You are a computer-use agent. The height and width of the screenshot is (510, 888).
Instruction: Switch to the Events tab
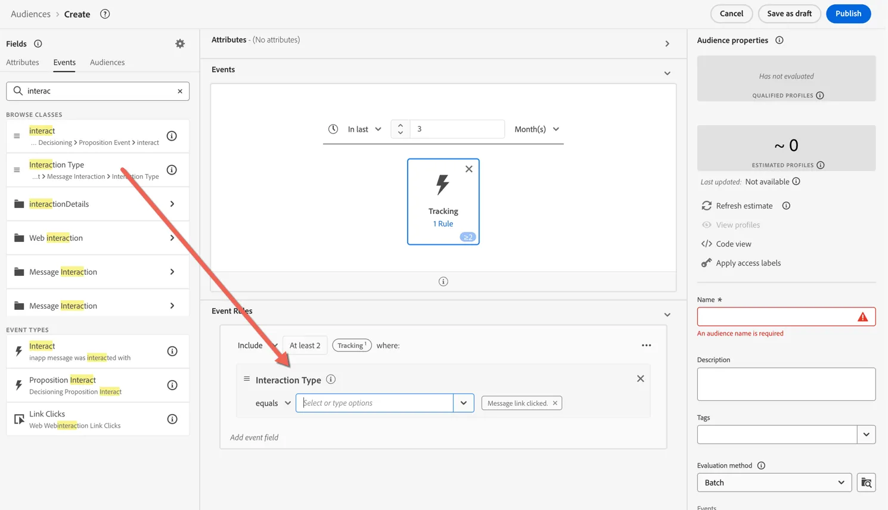tap(64, 63)
